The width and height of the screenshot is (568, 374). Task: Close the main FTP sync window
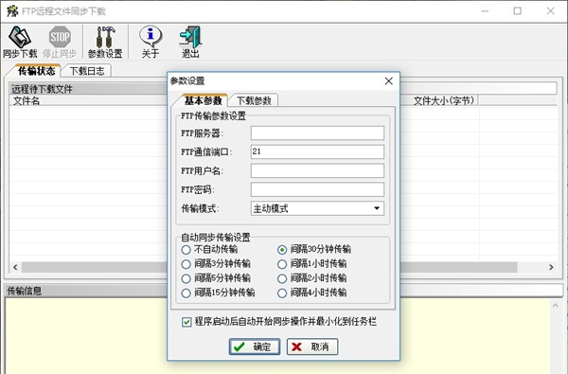[x=551, y=11]
